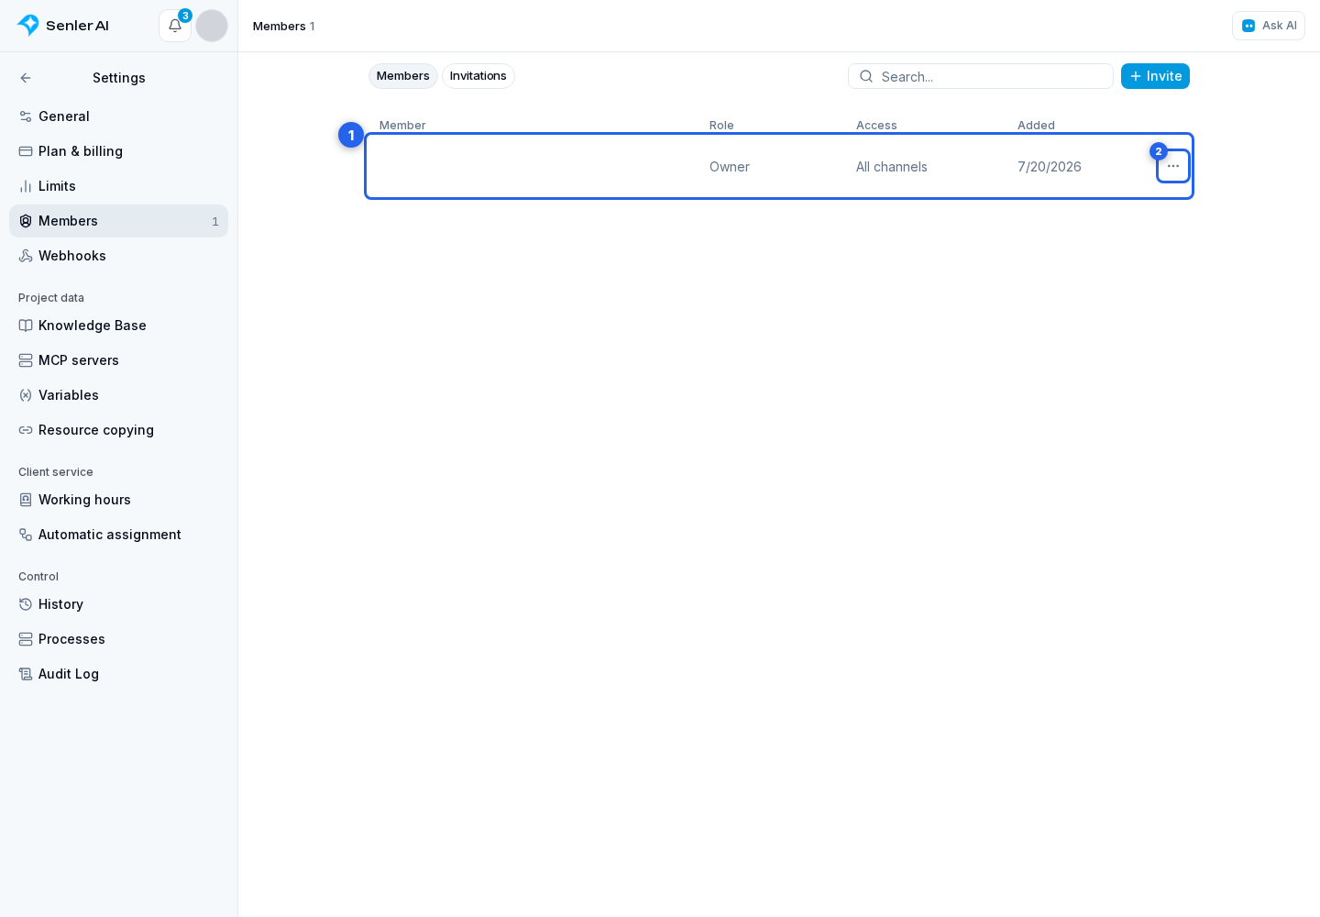View History page
The width and height of the screenshot is (1320, 917).
click(118, 604)
